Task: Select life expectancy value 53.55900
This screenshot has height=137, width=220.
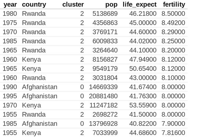Action: (x=140, y=105)
